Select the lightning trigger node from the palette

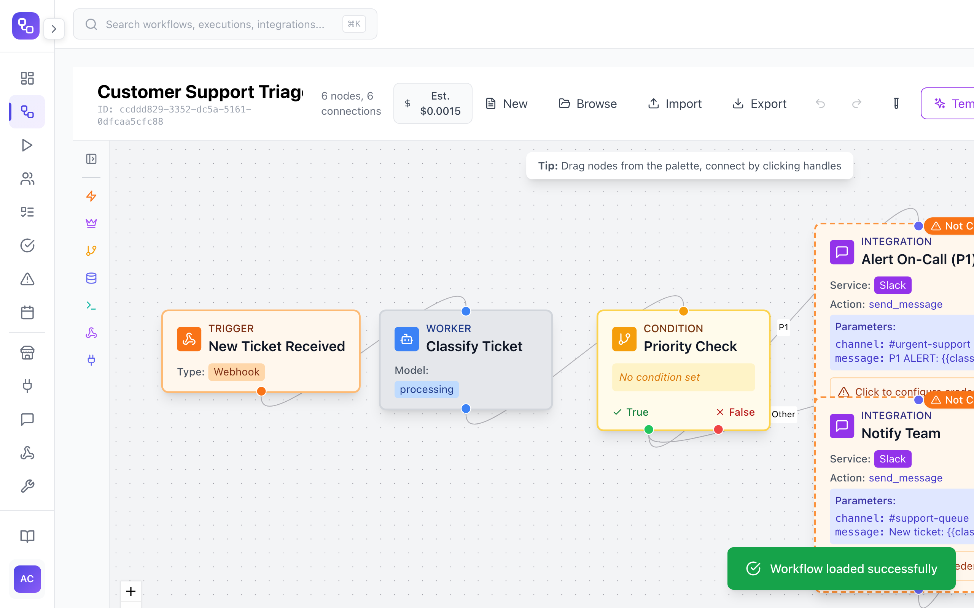91,196
